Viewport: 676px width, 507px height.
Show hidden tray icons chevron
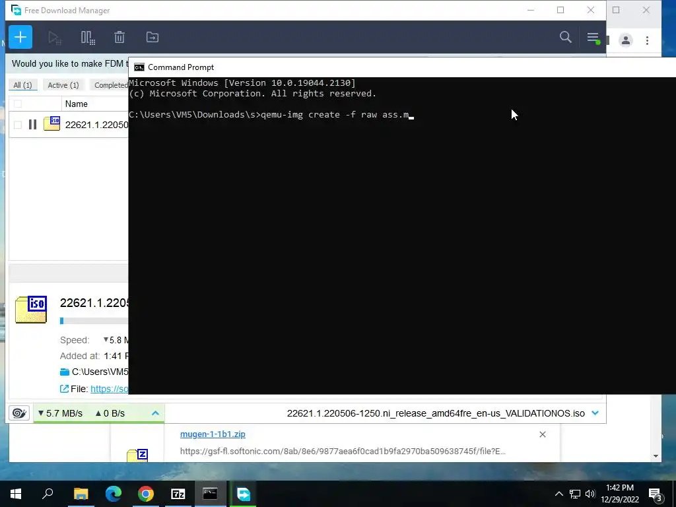(x=558, y=494)
